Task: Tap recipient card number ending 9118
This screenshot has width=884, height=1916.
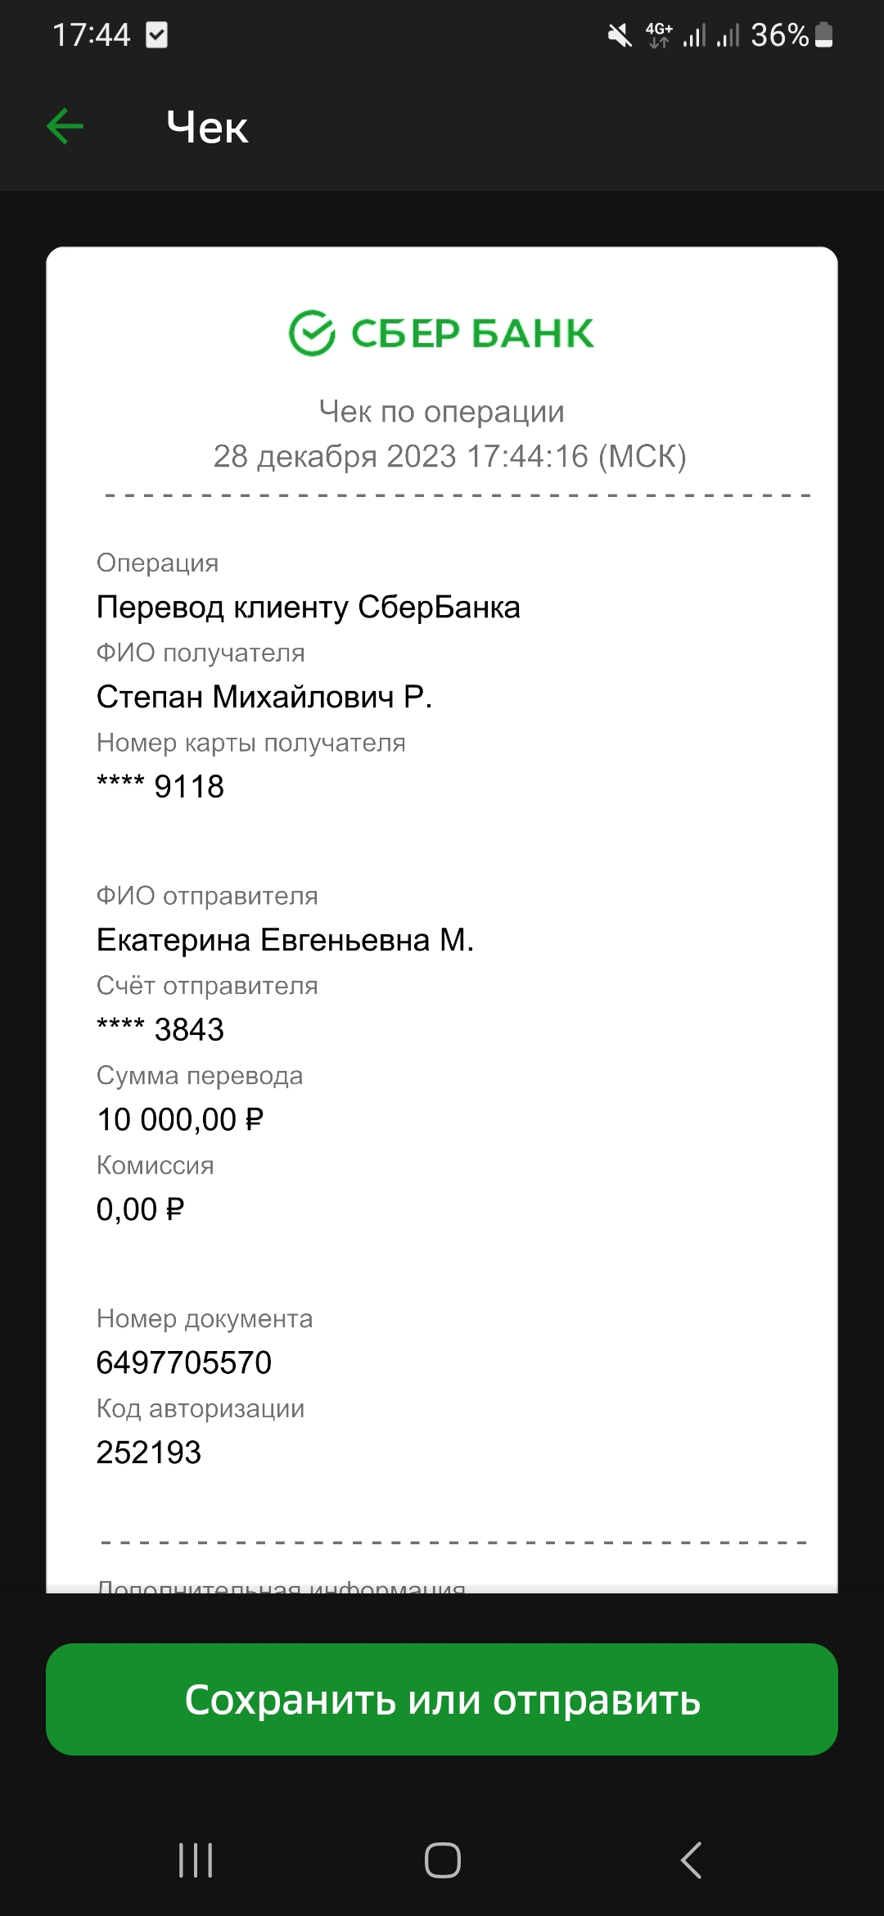Action: coord(160,787)
